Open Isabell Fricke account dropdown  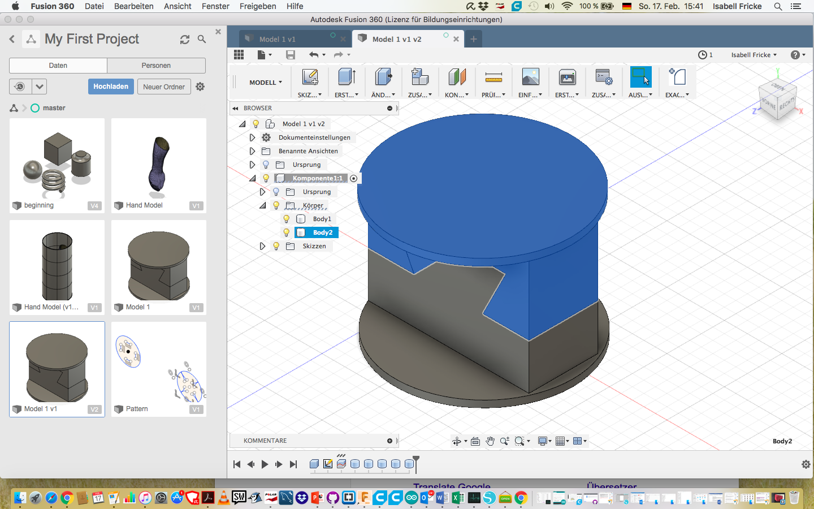[754, 55]
